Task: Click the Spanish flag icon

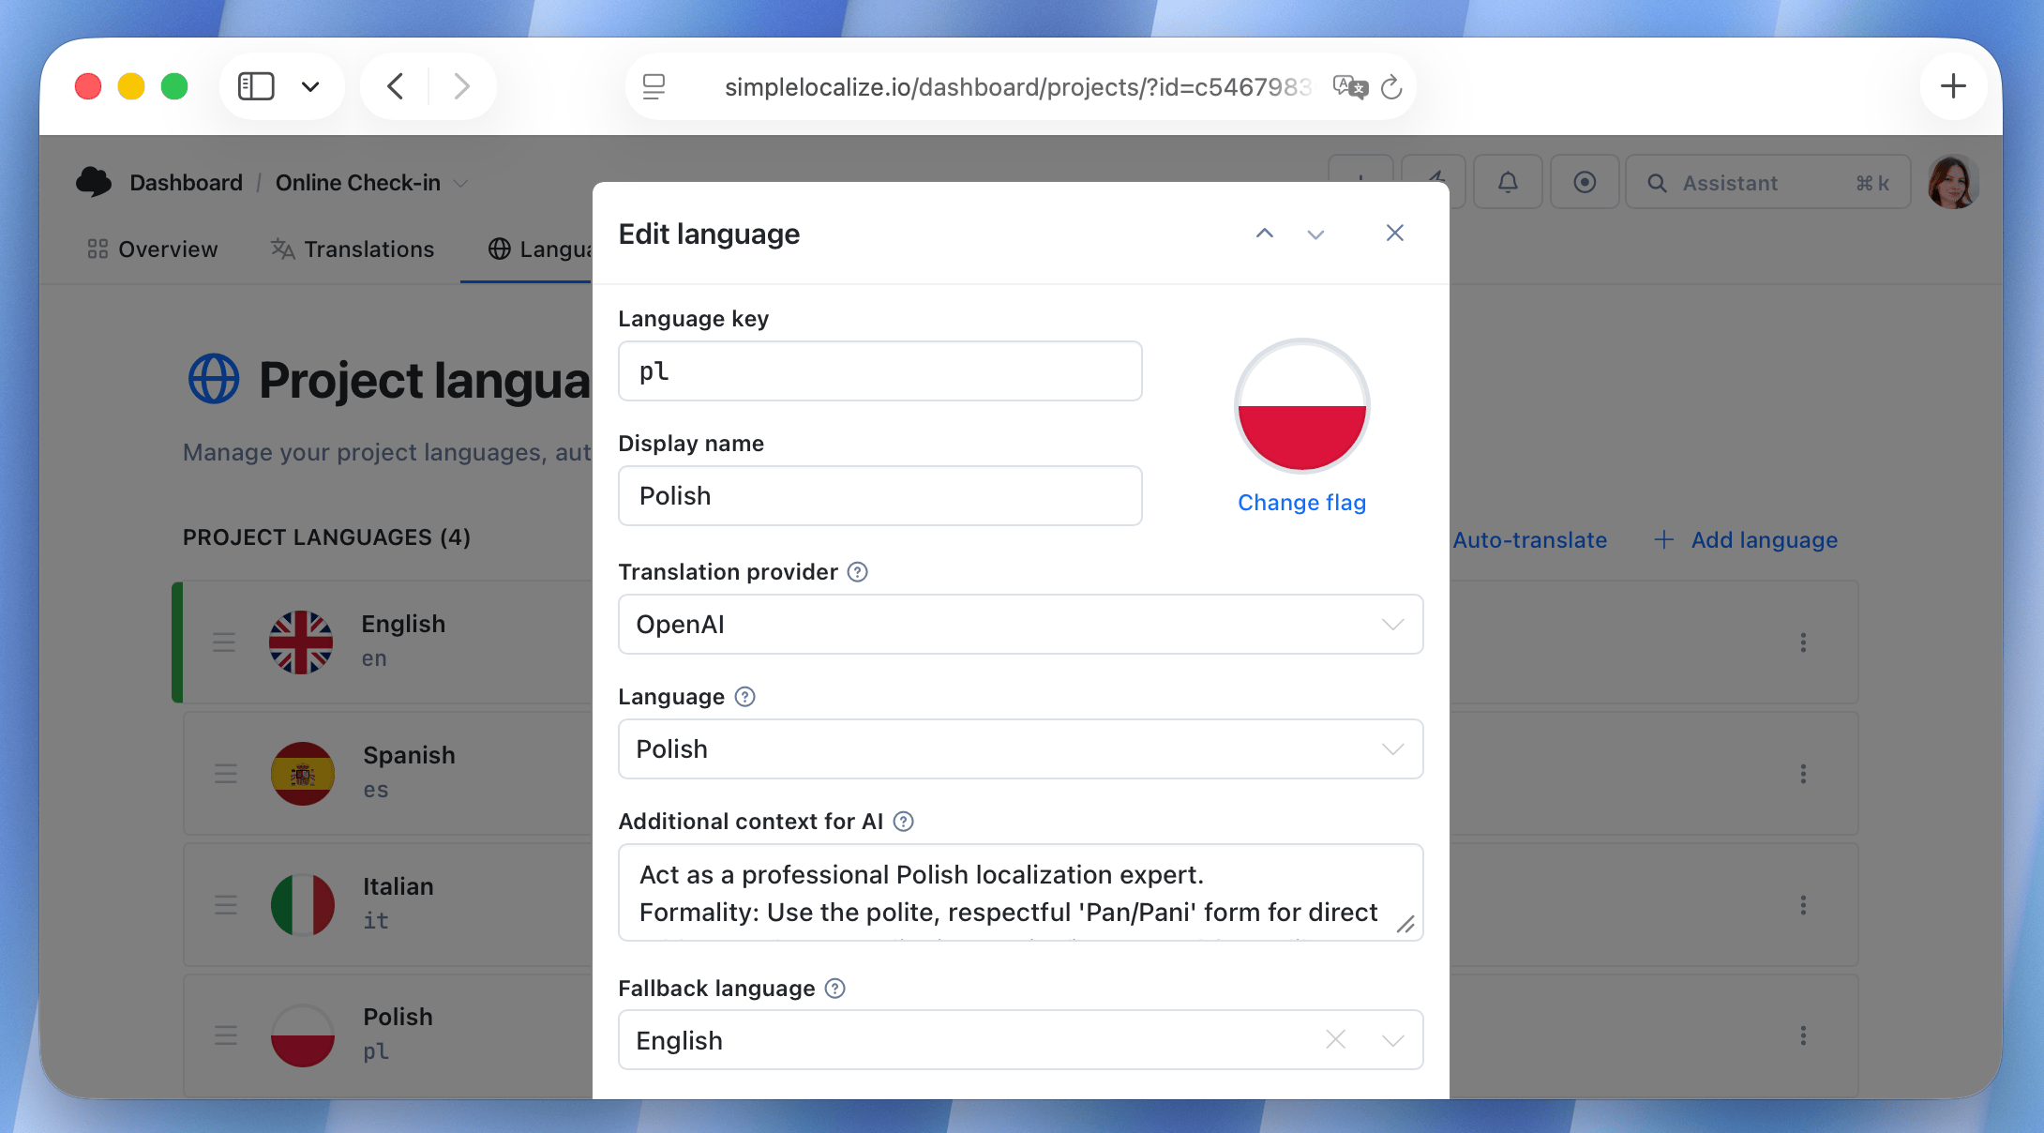Action: (302, 774)
